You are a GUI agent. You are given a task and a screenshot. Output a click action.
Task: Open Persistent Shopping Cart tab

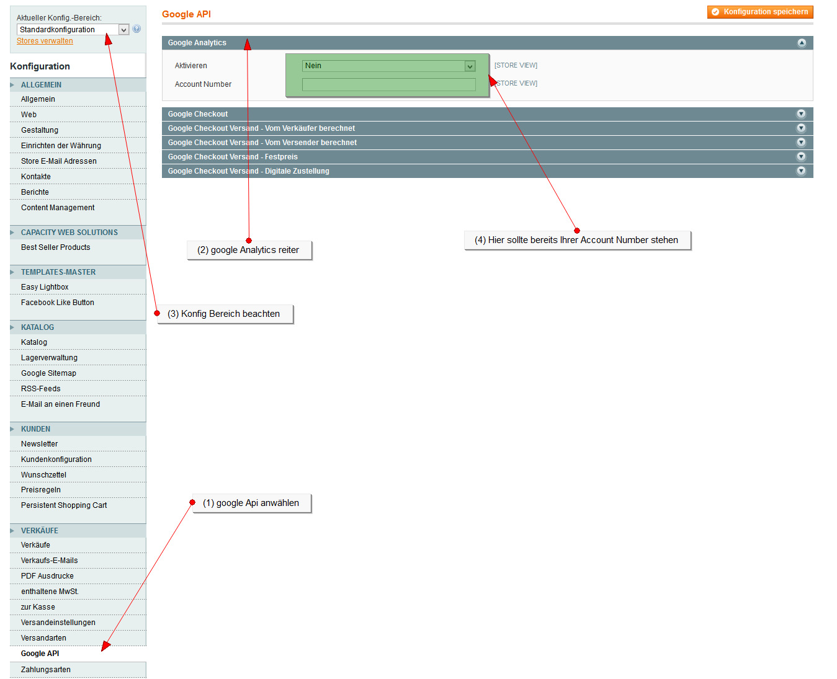click(78, 505)
